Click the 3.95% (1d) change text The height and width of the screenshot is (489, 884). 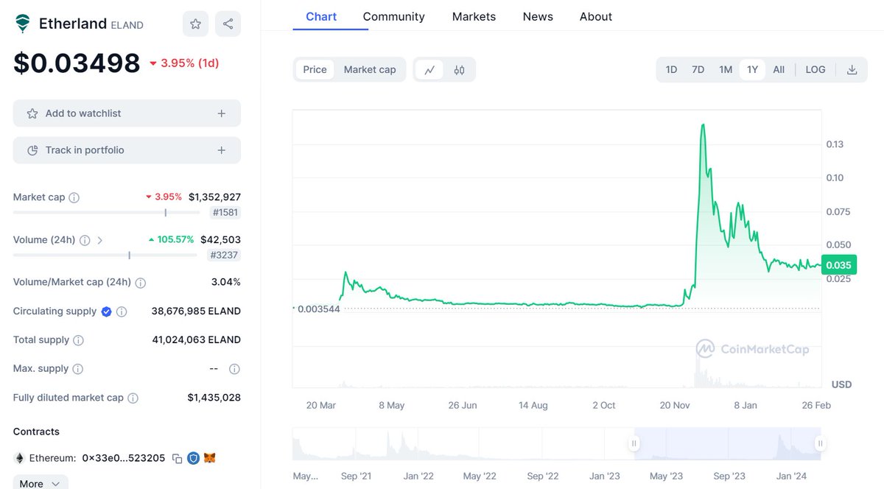184,63
